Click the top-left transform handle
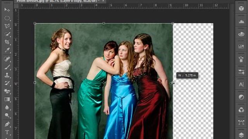Image resolution: width=248 pixels, height=139 pixels. pyautogui.click(x=35, y=23)
